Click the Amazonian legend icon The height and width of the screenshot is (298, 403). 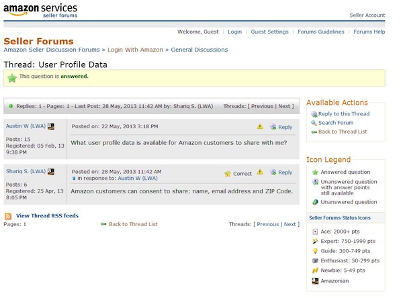pyautogui.click(x=315, y=281)
